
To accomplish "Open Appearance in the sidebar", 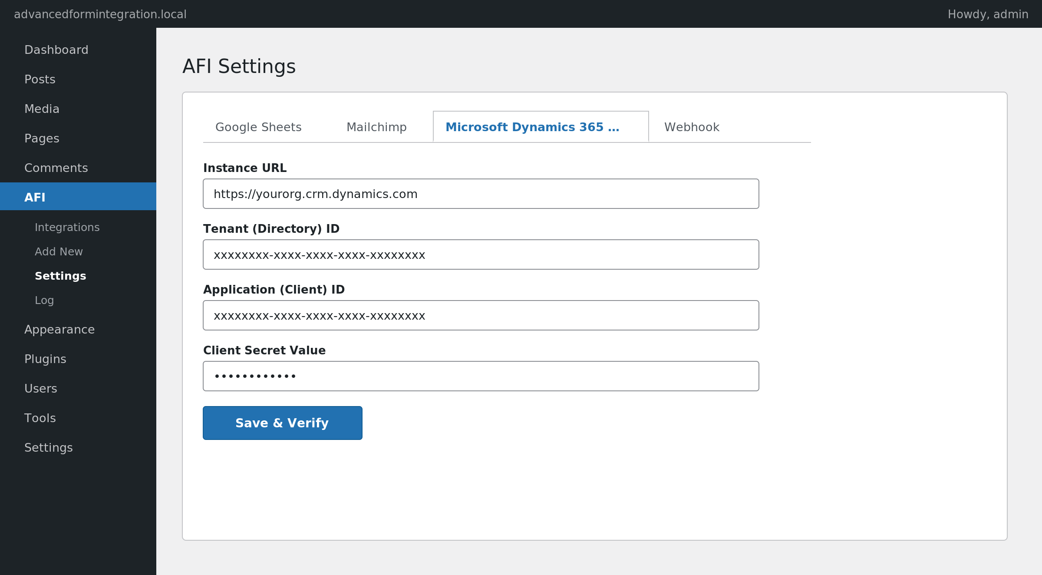I will (x=78, y=330).
